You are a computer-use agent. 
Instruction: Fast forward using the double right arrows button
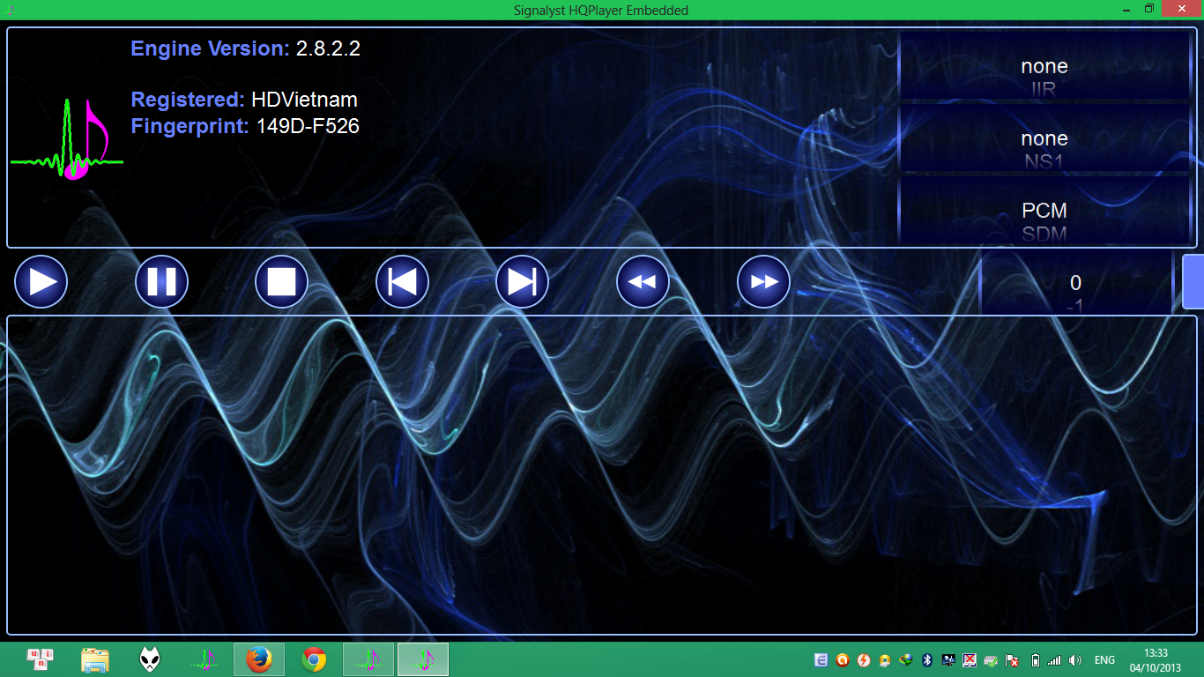pos(763,282)
